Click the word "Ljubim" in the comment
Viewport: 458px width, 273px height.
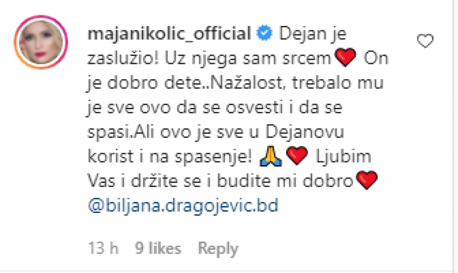(x=343, y=157)
